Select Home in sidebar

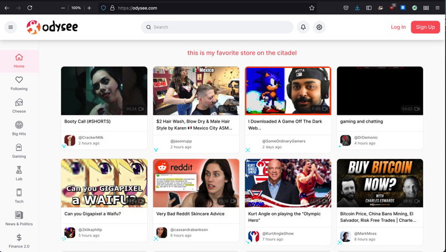[x=19, y=61]
